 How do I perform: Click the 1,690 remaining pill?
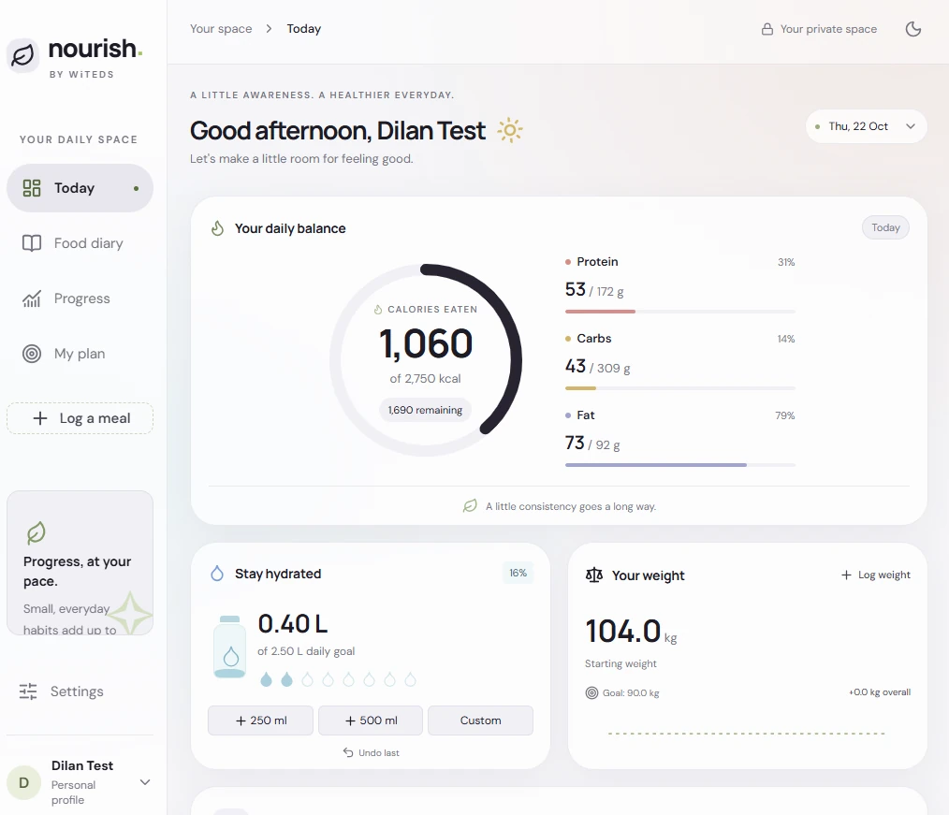(425, 410)
